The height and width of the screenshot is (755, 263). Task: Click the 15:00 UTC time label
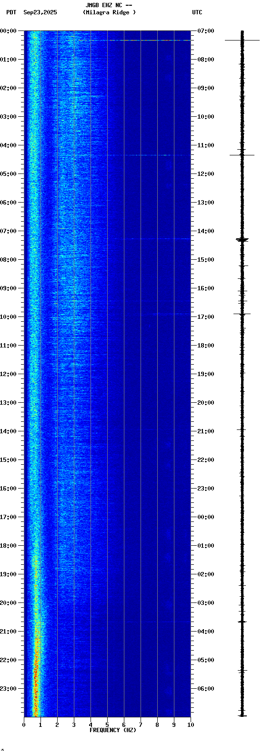(206, 260)
